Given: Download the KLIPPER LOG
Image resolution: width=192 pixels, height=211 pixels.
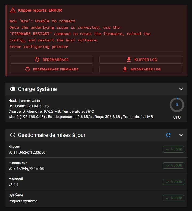Looking at the screenshot, I should click(141, 60).
